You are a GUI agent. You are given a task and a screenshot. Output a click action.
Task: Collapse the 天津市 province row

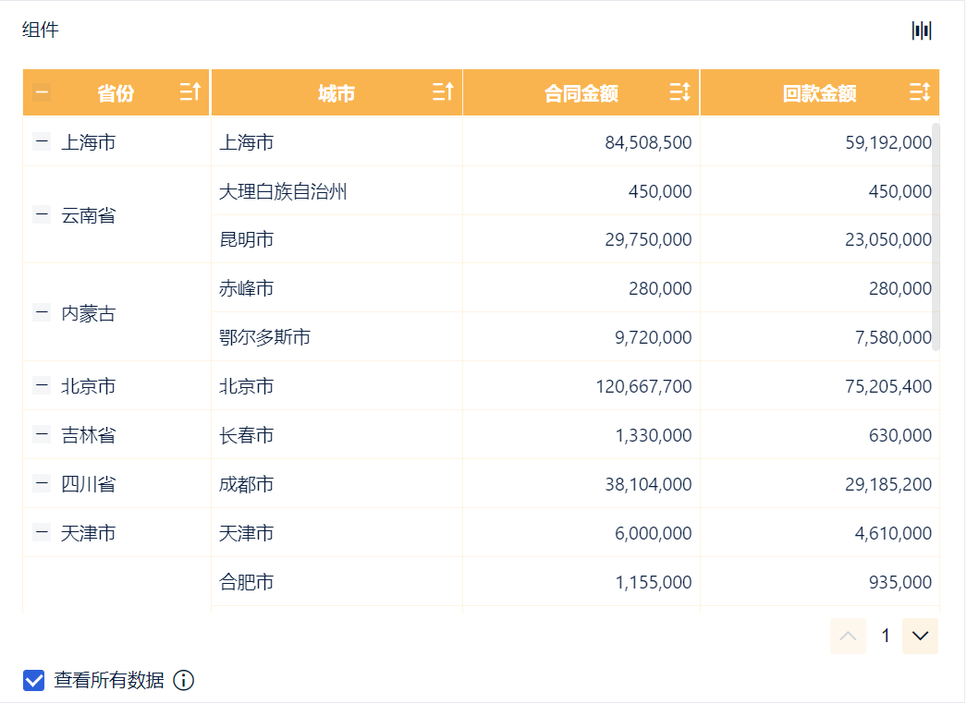pyautogui.click(x=42, y=532)
